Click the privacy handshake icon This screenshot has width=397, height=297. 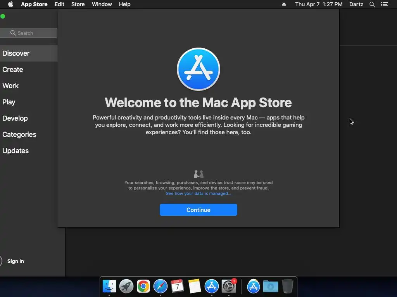[x=198, y=174]
